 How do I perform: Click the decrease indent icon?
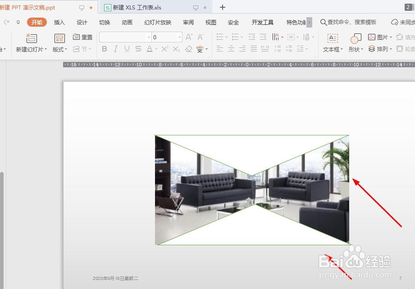coord(252,37)
